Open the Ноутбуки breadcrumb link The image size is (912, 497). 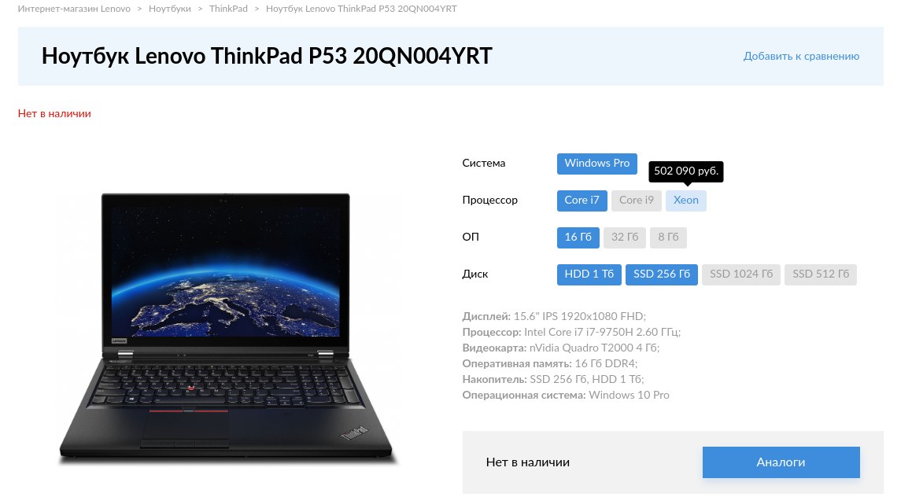[170, 9]
